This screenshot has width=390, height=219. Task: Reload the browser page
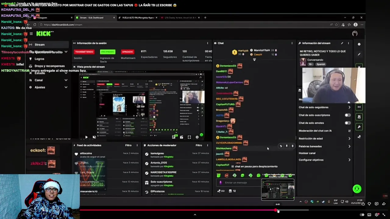coord(35,25)
